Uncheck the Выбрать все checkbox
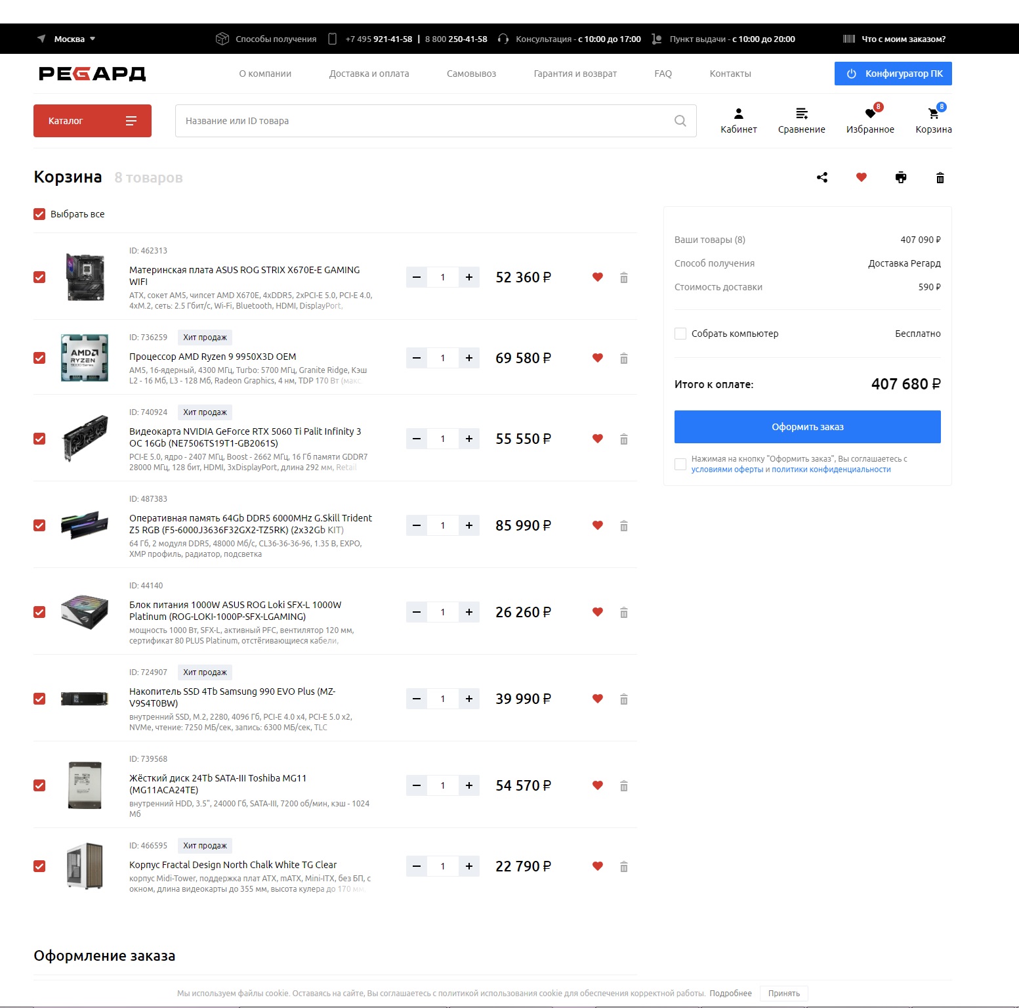This screenshot has width=1019, height=1008. (39, 214)
